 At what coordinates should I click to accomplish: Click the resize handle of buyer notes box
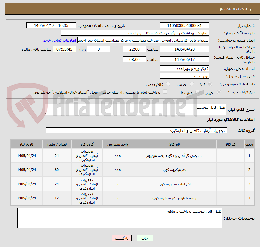click(19, 226)
